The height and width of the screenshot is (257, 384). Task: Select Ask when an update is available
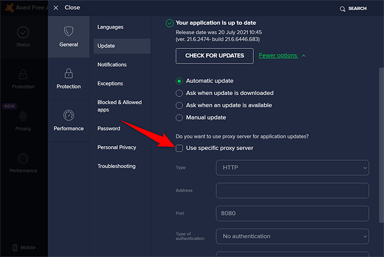point(180,105)
